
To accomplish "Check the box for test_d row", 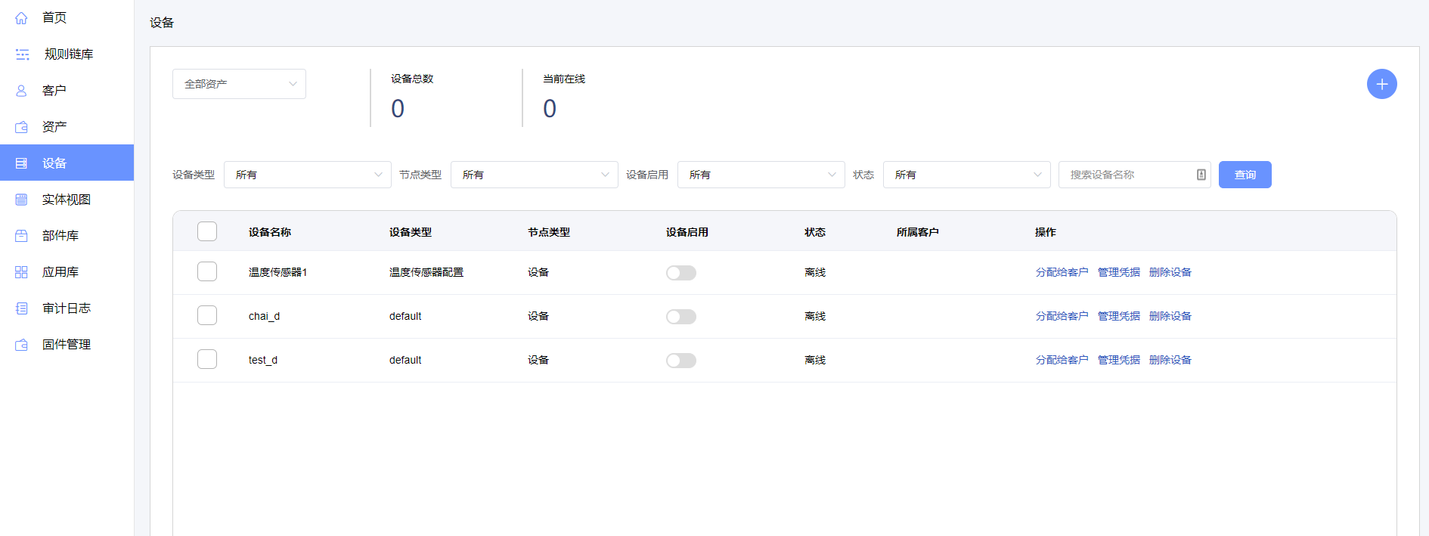I will click(207, 359).
